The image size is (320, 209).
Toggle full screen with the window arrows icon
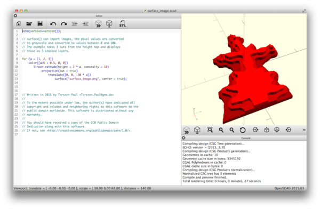304,11
